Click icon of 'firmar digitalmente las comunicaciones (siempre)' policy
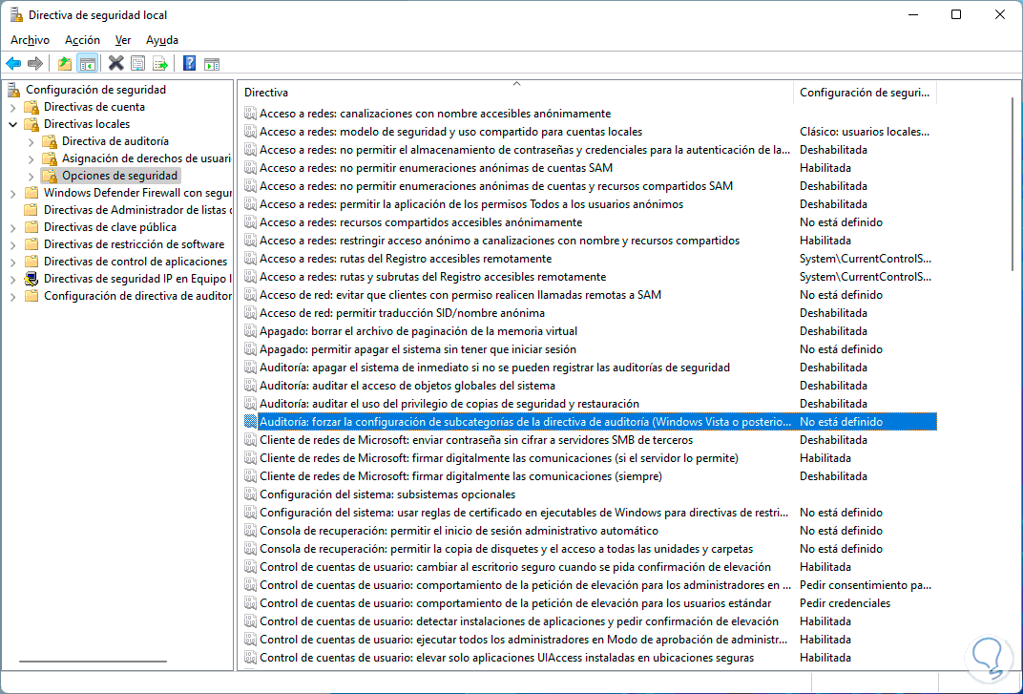This screenshot has width=1023, height=694. click(250, 476)
